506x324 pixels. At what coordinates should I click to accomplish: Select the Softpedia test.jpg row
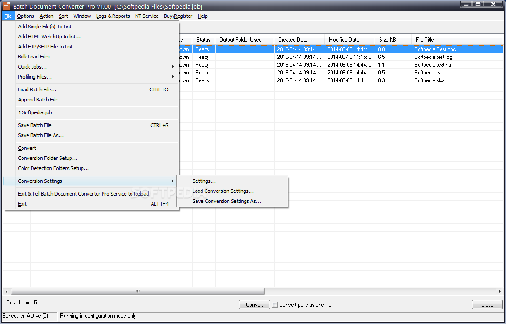tap(341, 57)
